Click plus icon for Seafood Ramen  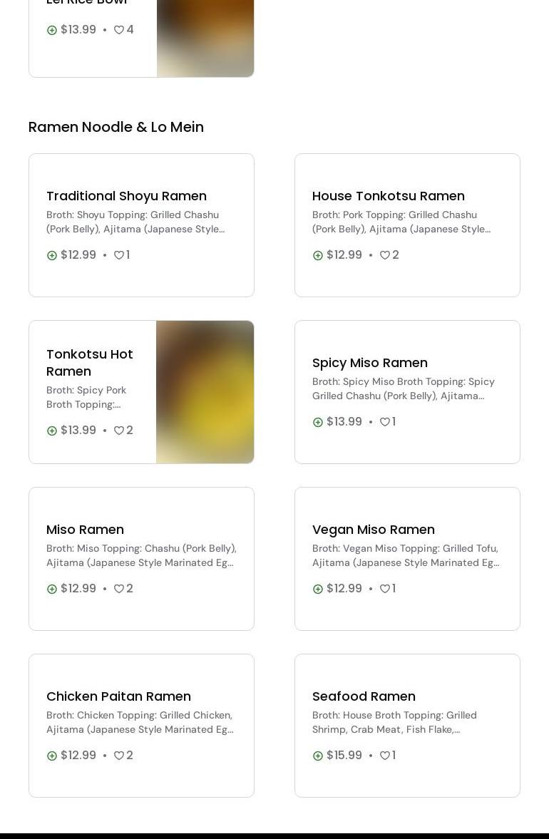(318, 756)
